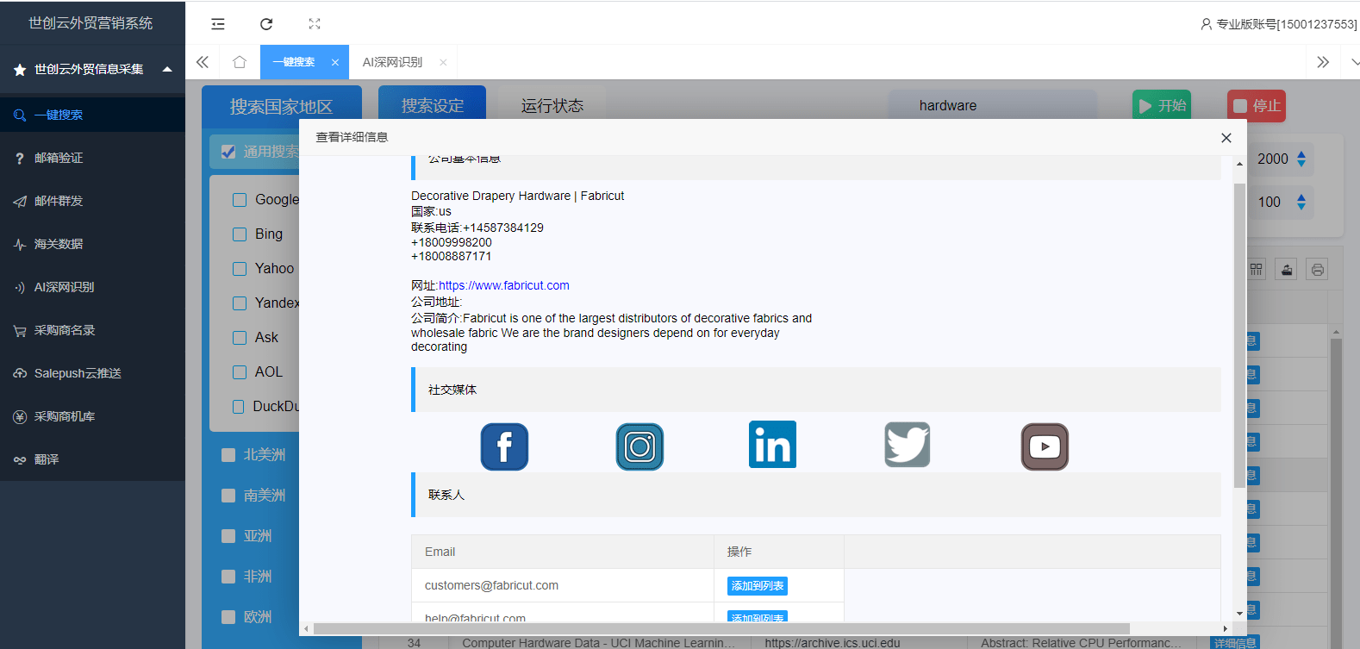Adjust the 100 value stepper

tap(1301, 202)
